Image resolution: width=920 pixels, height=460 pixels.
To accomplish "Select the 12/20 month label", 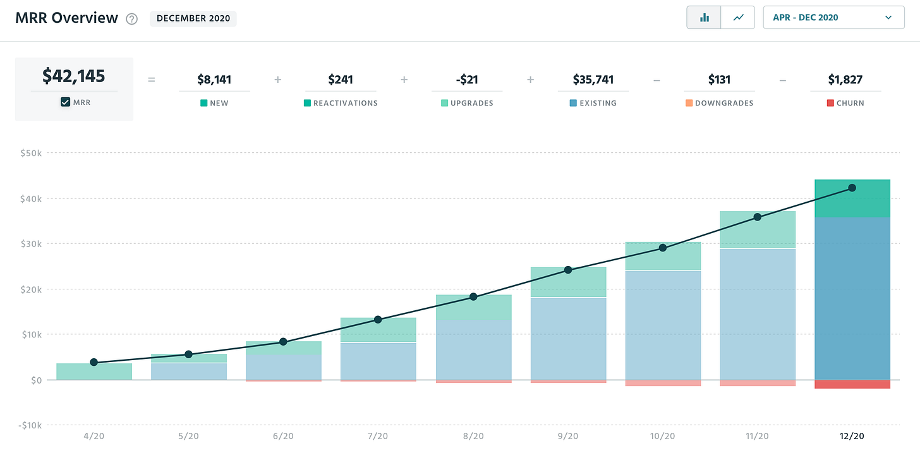I will pos(852,436).
